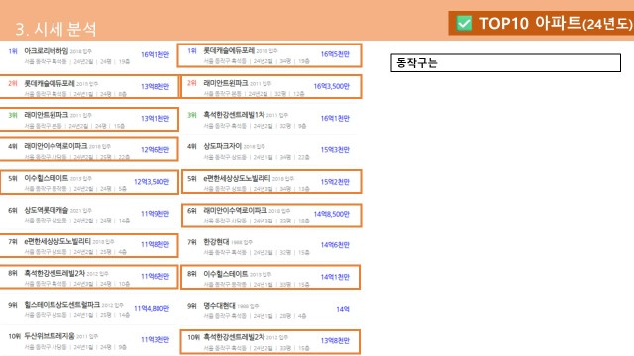Select the 13억1천만 price

click(155, 119)
